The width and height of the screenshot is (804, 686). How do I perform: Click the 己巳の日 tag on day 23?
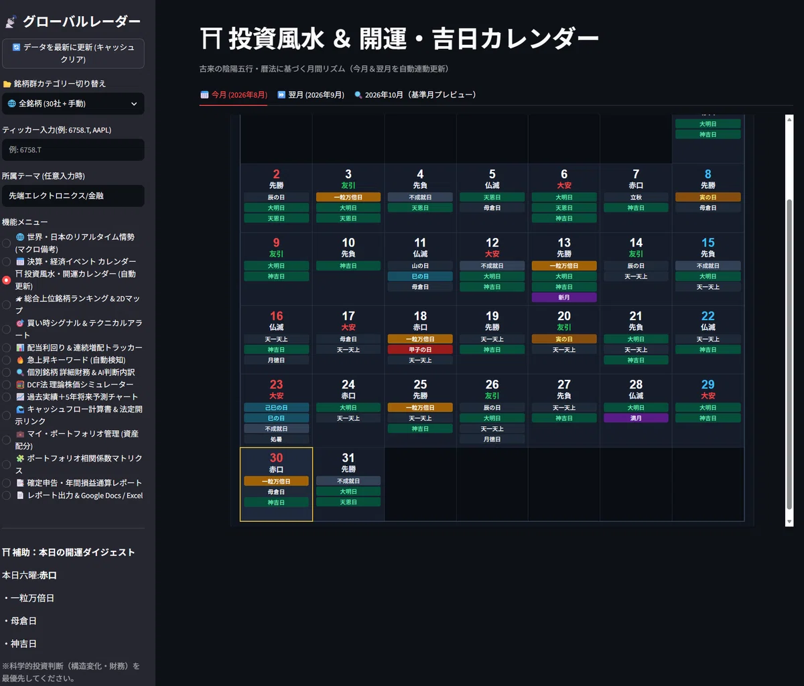pyautogui.click(x=276, y=407)
